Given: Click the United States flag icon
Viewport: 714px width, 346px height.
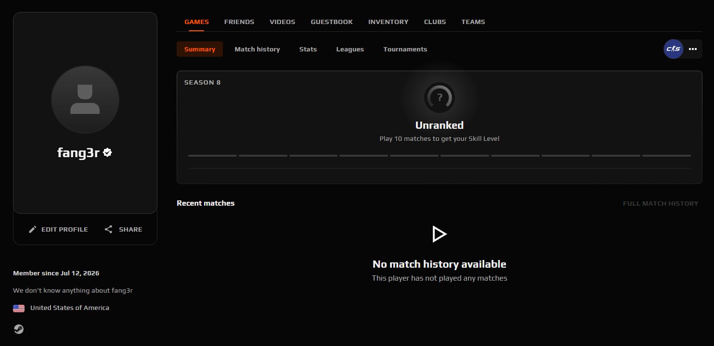Looking at the screenshot, I should coord(19,308).
